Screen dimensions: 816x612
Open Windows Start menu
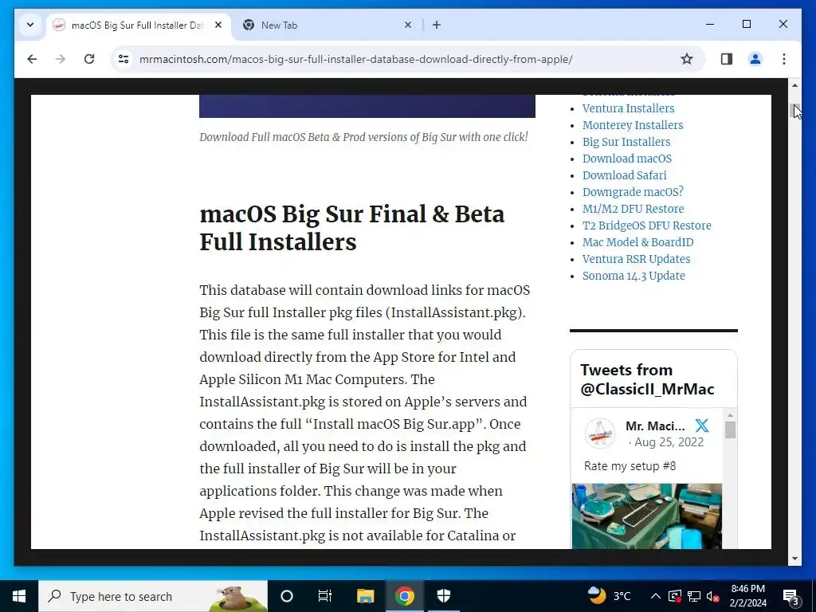[x=19, y=596]
